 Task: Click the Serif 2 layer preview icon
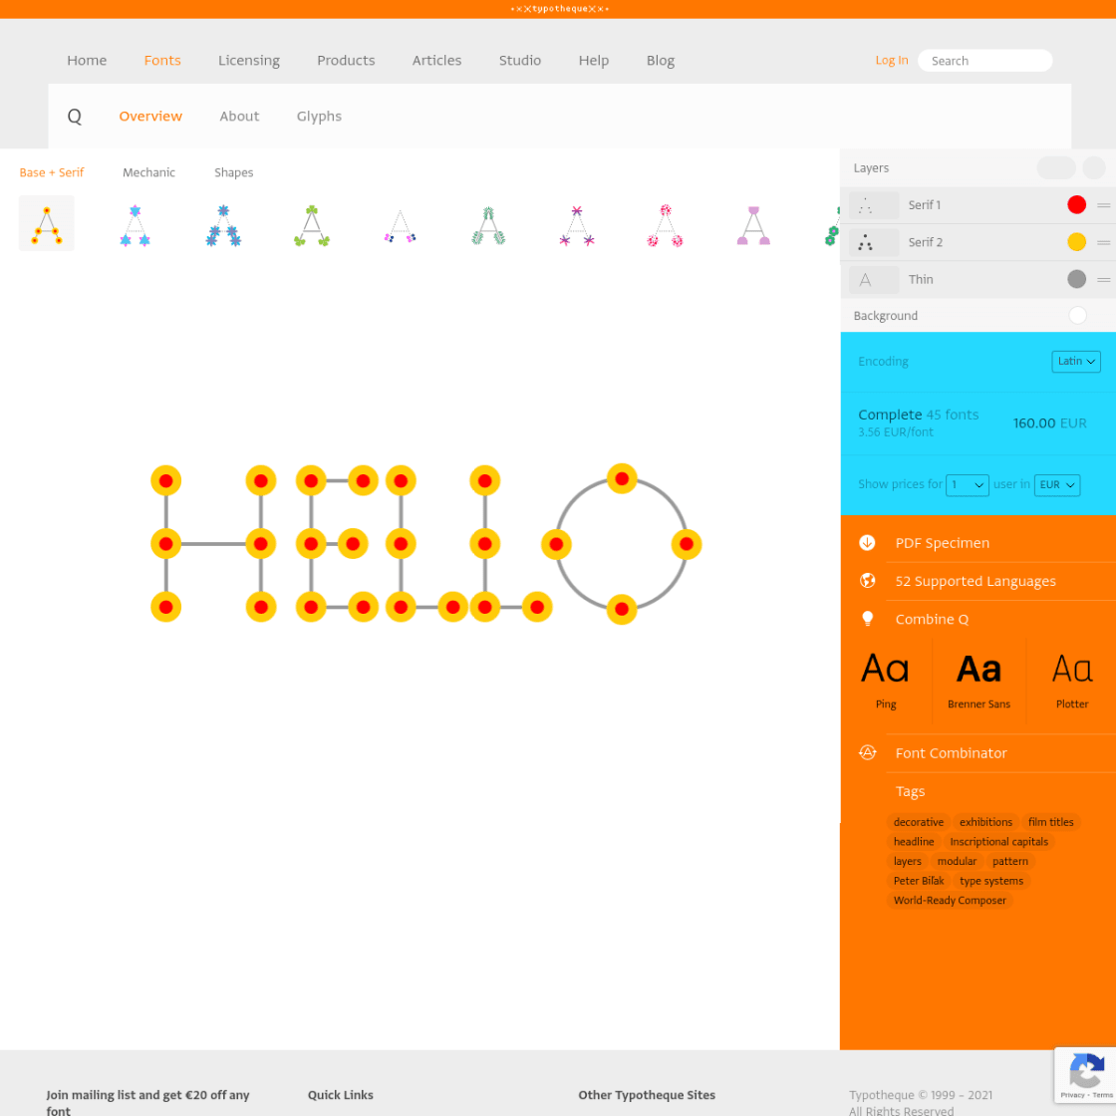tap(874, 242)
